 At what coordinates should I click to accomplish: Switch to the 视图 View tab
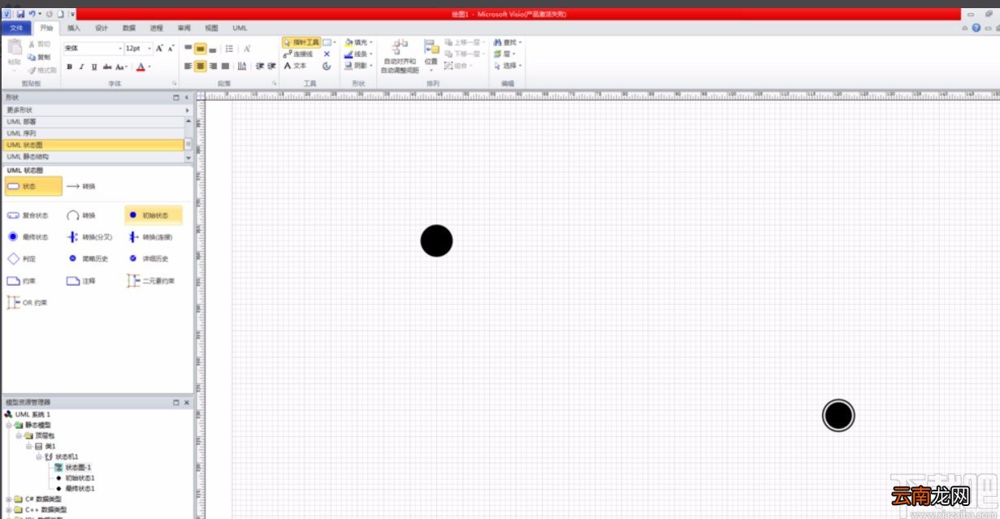[x=211, y=28]
